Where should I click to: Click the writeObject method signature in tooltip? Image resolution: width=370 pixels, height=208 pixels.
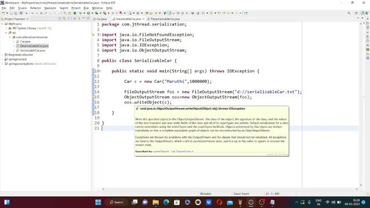[193, 109]
